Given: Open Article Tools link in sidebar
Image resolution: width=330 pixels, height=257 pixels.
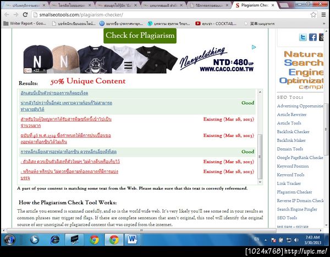Looking at the screenshot, I should click(289, 123).
